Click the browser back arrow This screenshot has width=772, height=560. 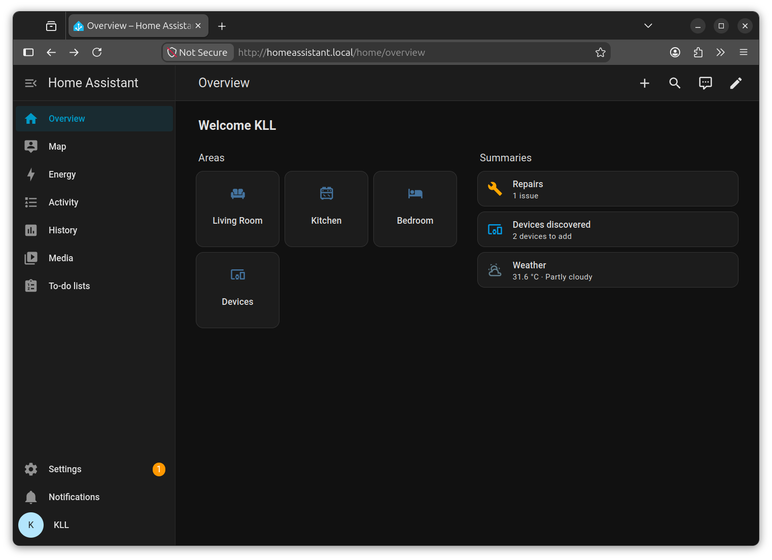51,52
